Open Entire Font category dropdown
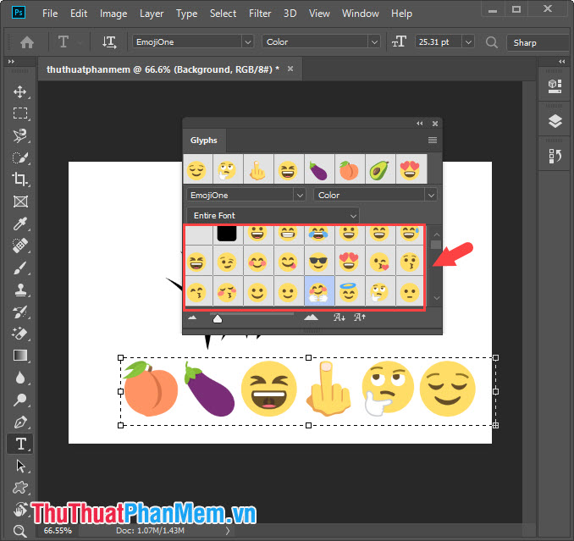The height and width of the screenshot is (541, 574). pyautogui.click(x=273, y=216)
